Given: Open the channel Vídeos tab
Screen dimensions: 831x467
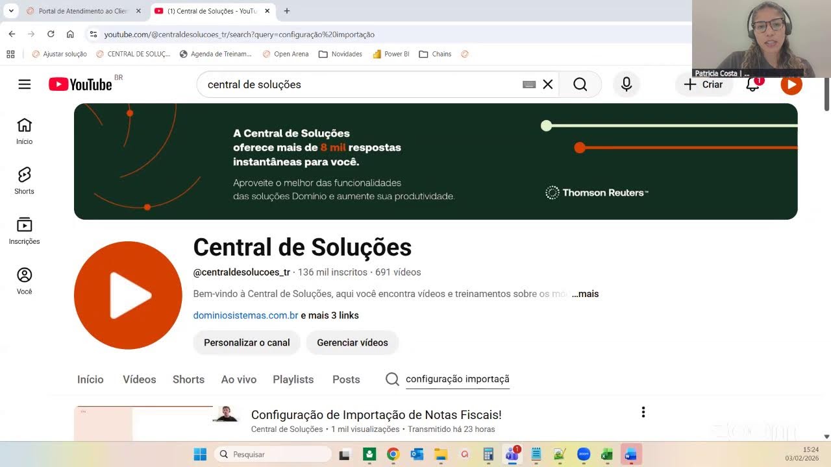Looking at the screenshot, I should pos(140,379).
